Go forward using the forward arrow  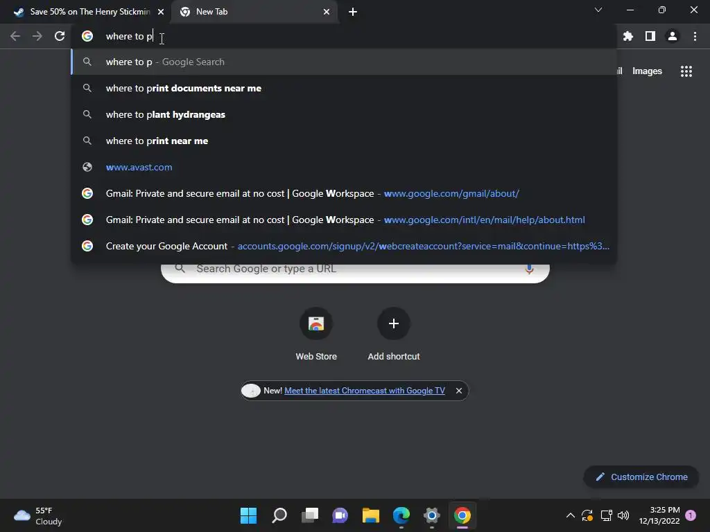[37, 36]
